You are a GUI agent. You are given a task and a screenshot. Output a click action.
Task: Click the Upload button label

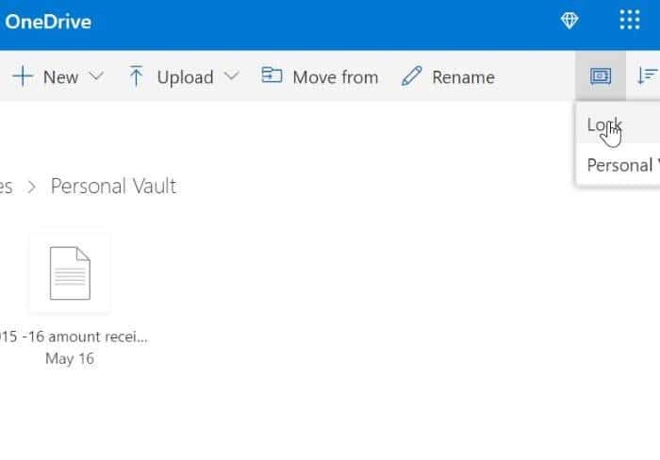pyautogui.click(x=185, y=78)
